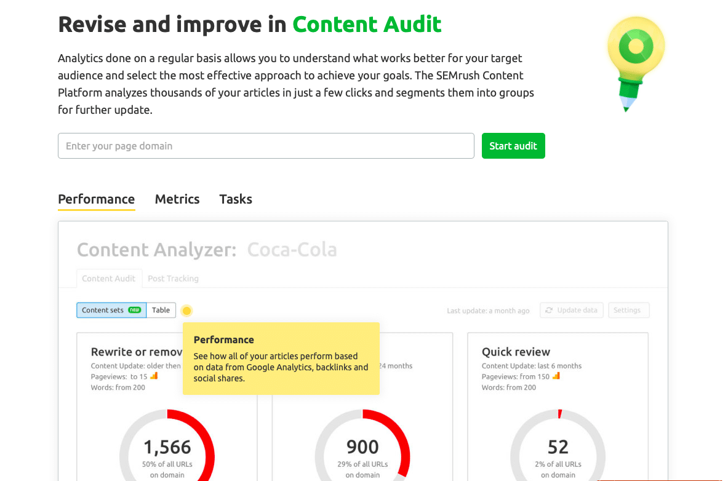Switch to the Performance tab
Viewport: 728px width, 481px height.
coord(97,199)
